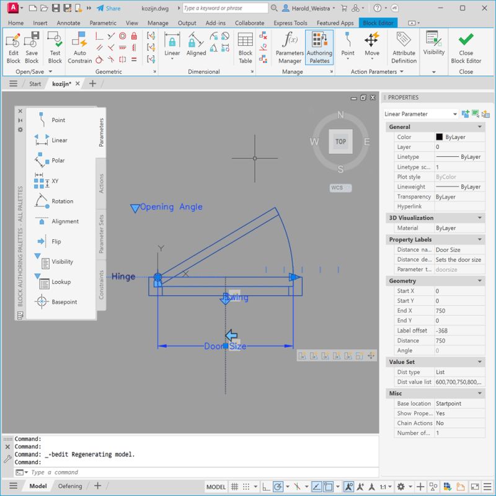496x496 pixels.
Task: Toggle snap mode in status bar
Action: tap(246, 487)
